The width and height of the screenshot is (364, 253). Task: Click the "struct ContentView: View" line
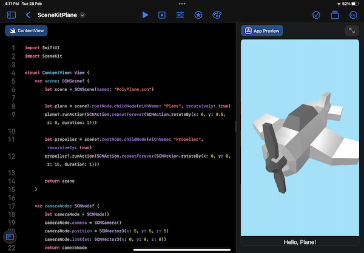pyautogui.click(x=57, y=73)
